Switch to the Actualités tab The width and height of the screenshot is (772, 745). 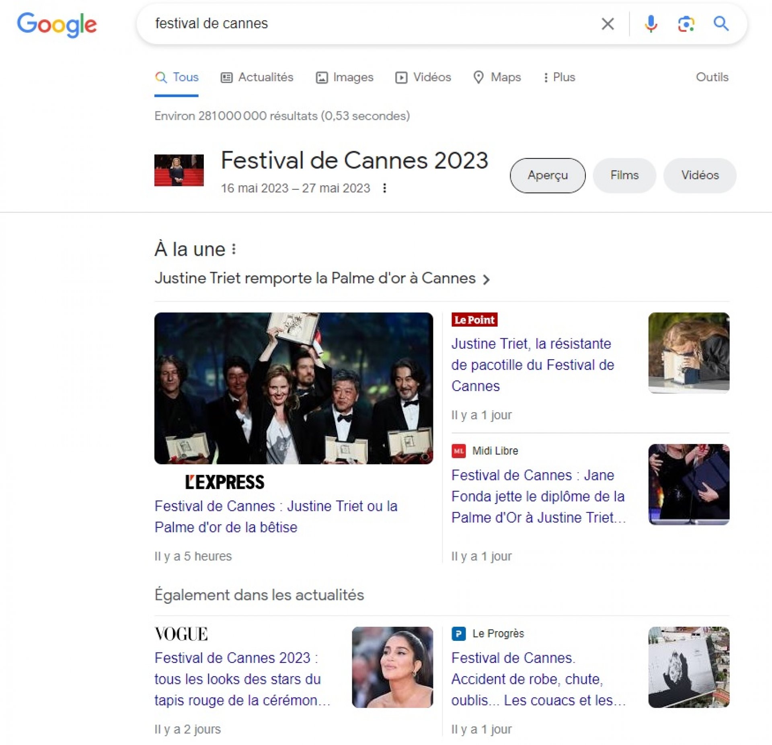[257, 77]
